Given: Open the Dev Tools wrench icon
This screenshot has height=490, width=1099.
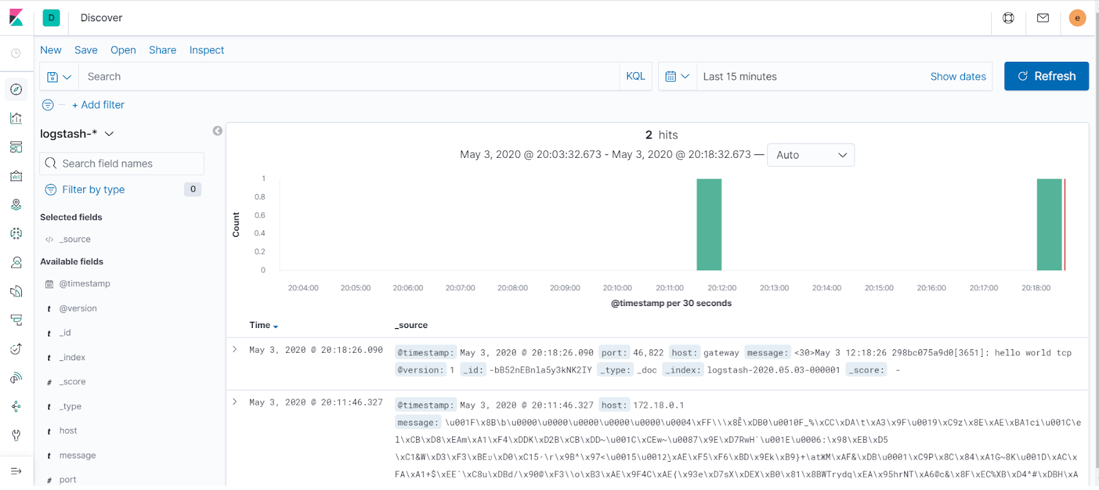Looking at the screenshot, I should 16,435.
